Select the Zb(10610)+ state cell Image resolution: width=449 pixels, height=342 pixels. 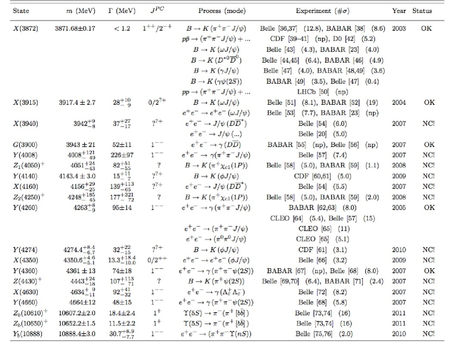tap(30, 313)
